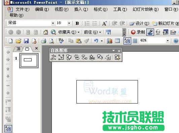The image size is (179, 133).
Task: Open the 自选图形 toolbar options arrow
Action: [113, 51]
